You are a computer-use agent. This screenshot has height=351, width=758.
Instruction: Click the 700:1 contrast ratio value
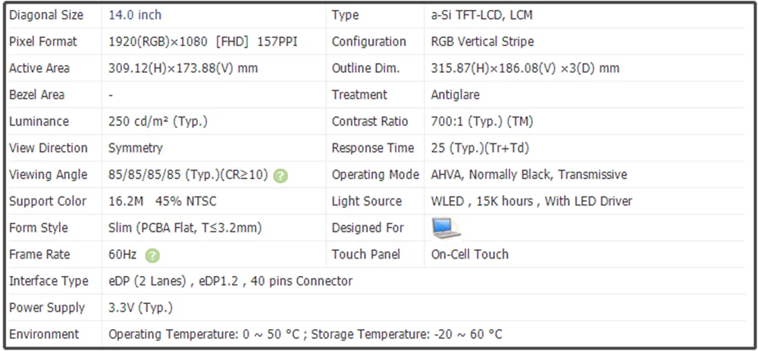click(481, 121)
